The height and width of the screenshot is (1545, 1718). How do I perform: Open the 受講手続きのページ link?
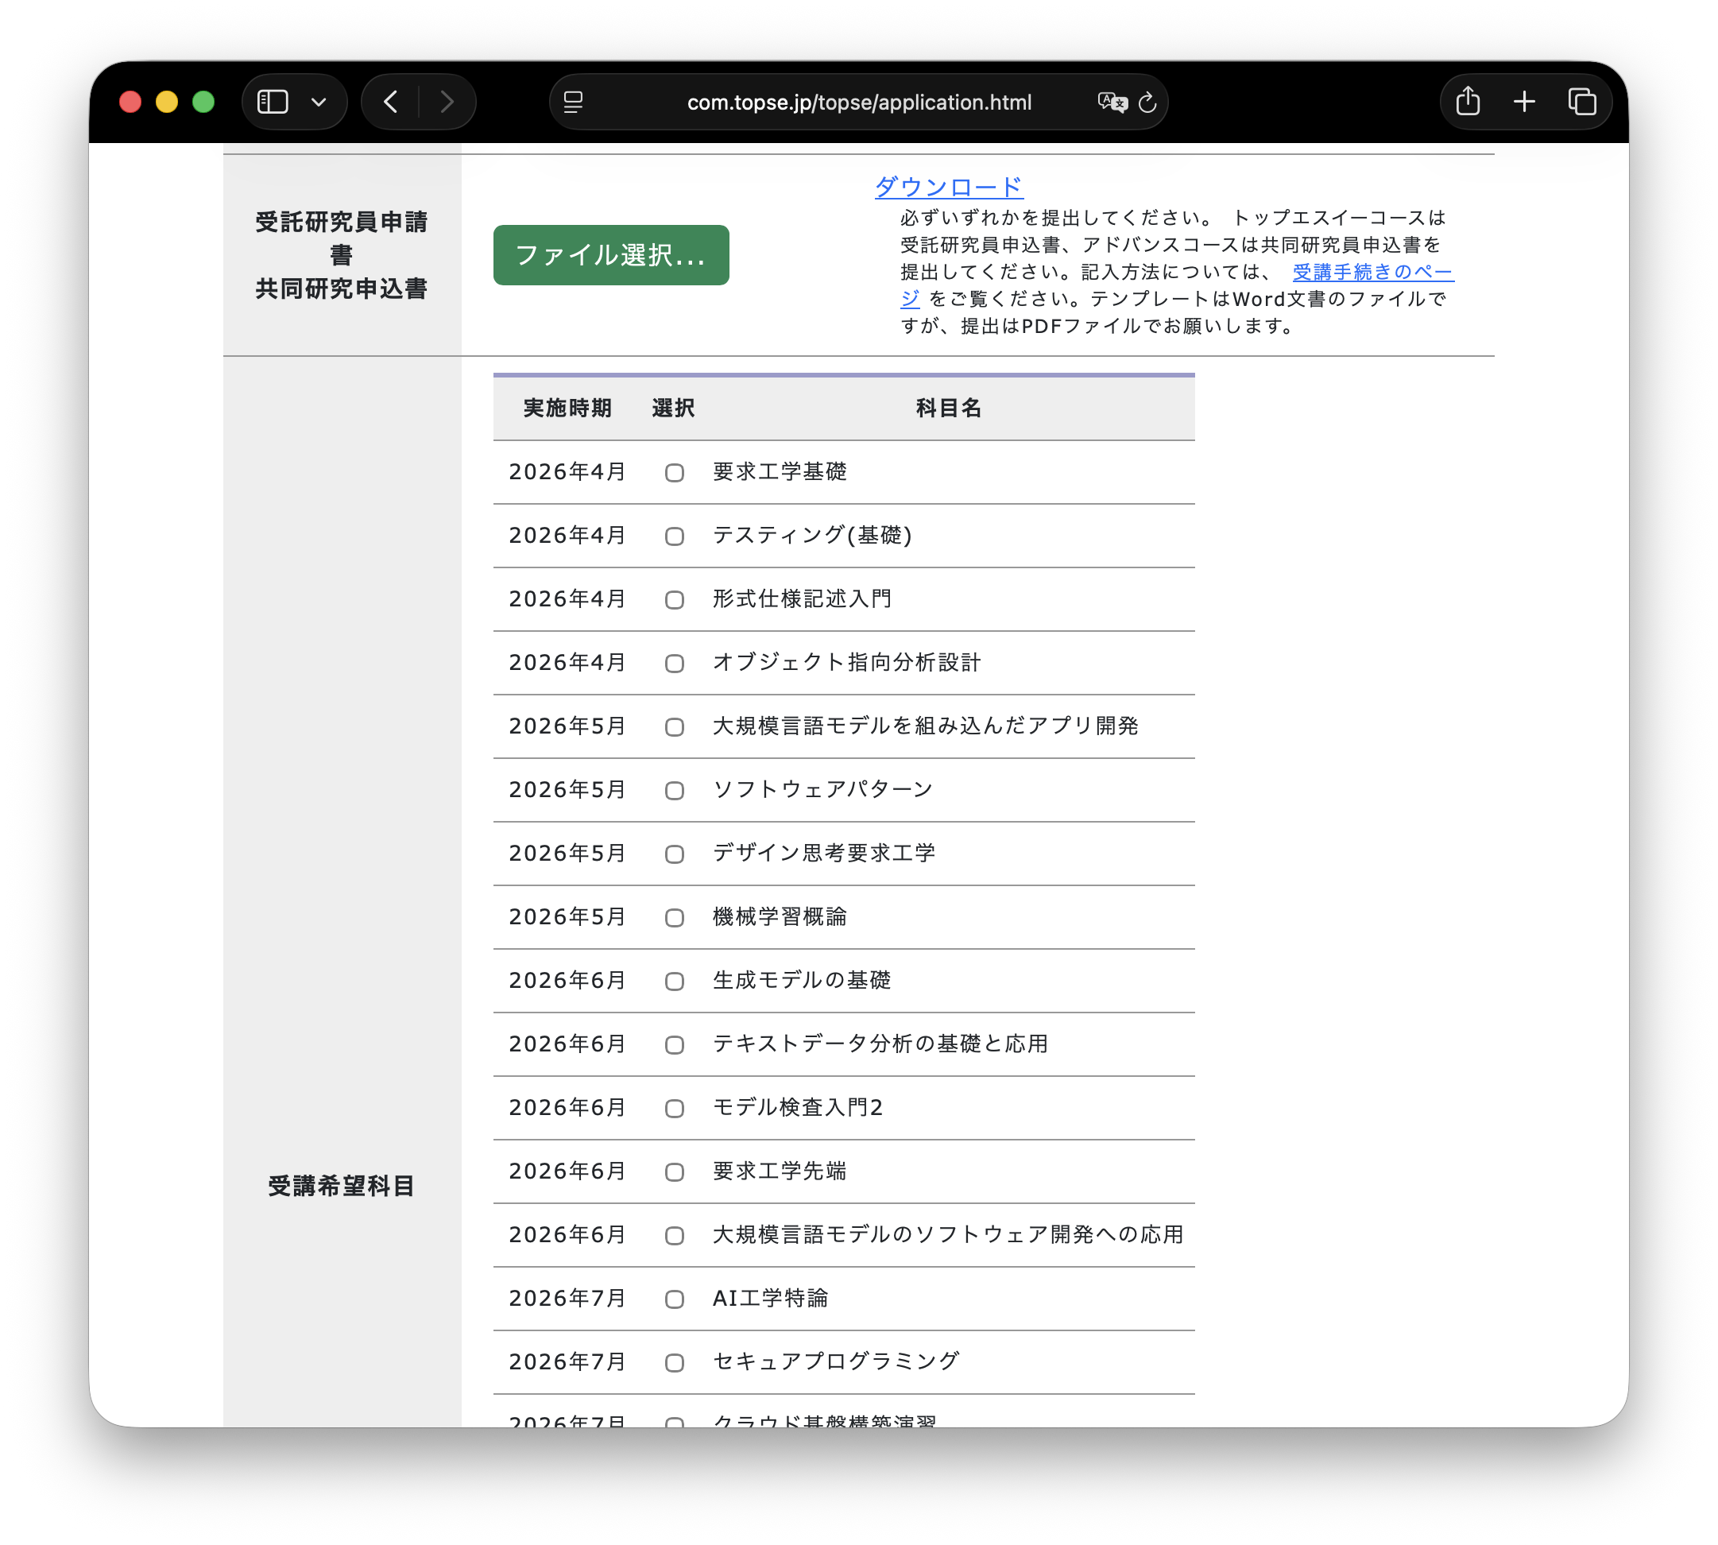1371,272
